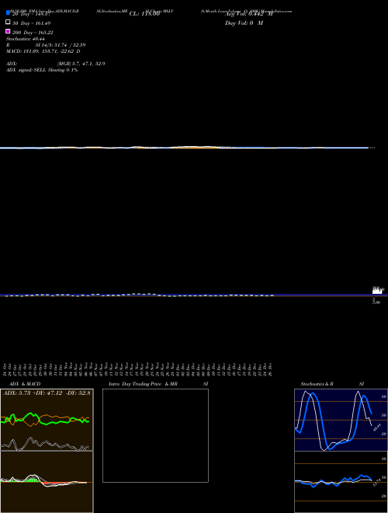Click the magenta 200 Day EMA legend swatch
This screenshot has width=388, height=513.
[x=8, y=31]
